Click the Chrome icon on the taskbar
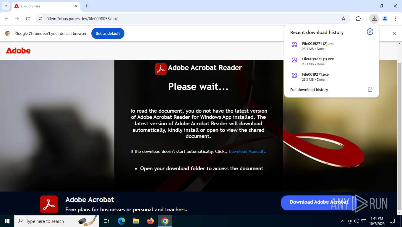The height and width of the screenshot is (227, 402). (x=165, y=221)
